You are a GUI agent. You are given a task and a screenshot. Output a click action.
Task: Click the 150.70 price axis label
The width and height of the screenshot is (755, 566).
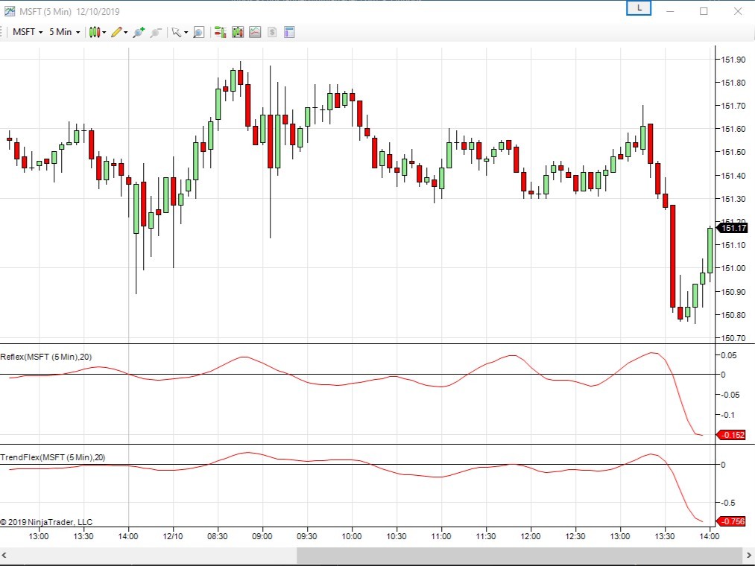(733, 338)
